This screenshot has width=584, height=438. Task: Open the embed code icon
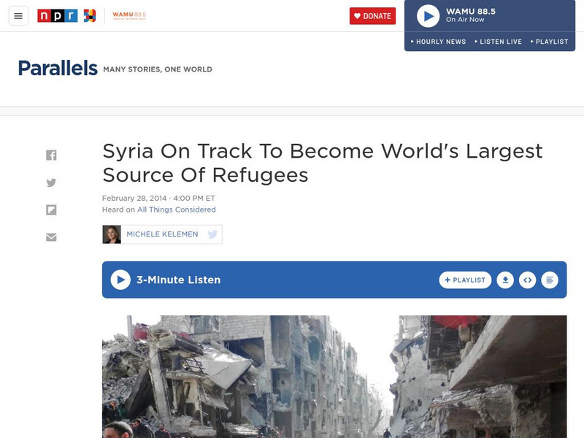[x=527, y=280]
